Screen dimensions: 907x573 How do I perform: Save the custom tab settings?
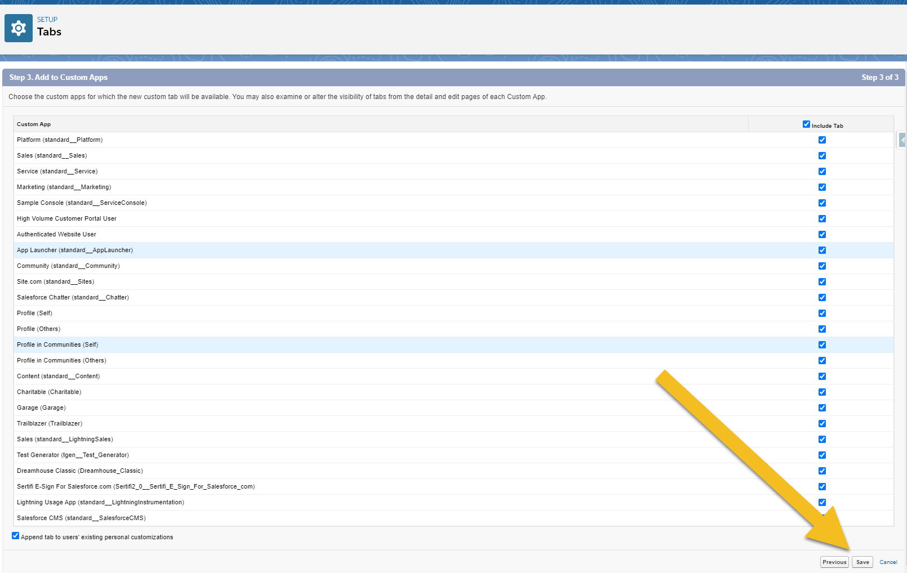click(x=862, y=562)
